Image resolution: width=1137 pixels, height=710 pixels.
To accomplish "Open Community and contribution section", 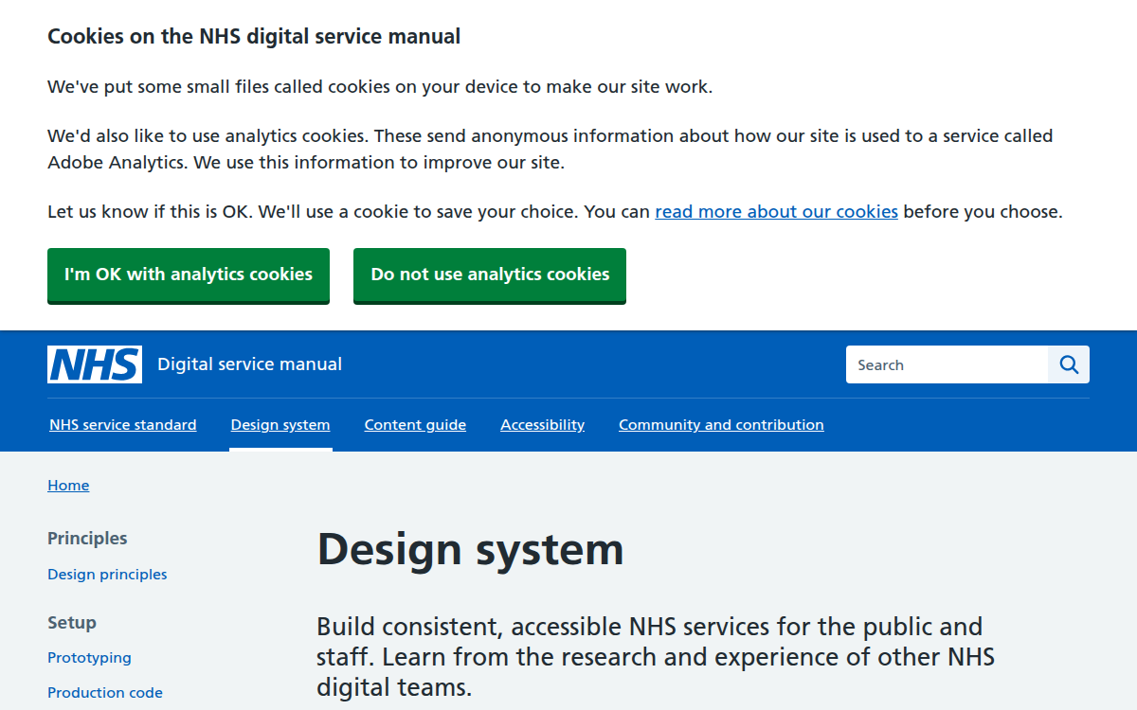I will (x=721, y=425).
